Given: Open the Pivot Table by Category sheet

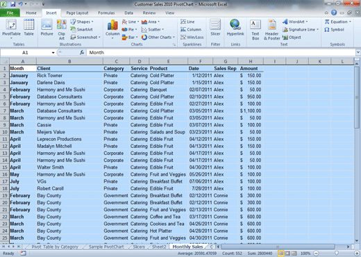Looking at the screenshot, I should pos(55,247).
